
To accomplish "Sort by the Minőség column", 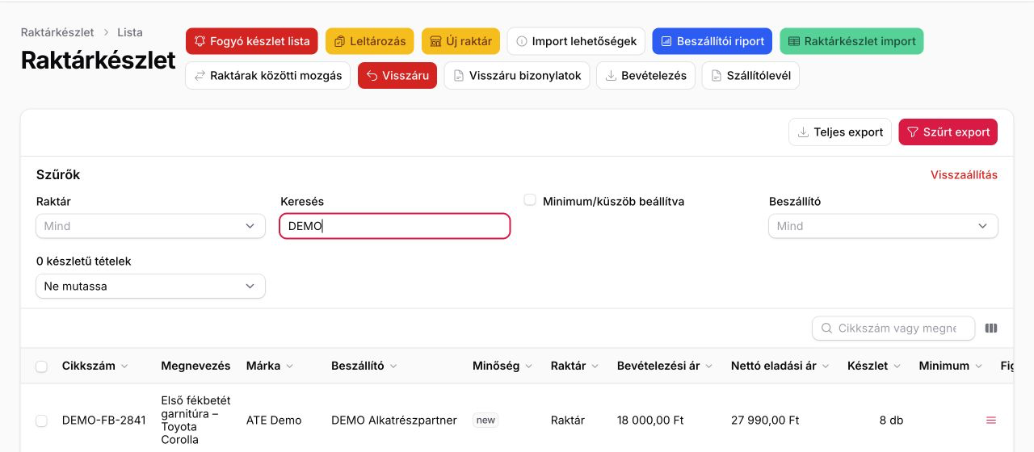I will (502, 366).
